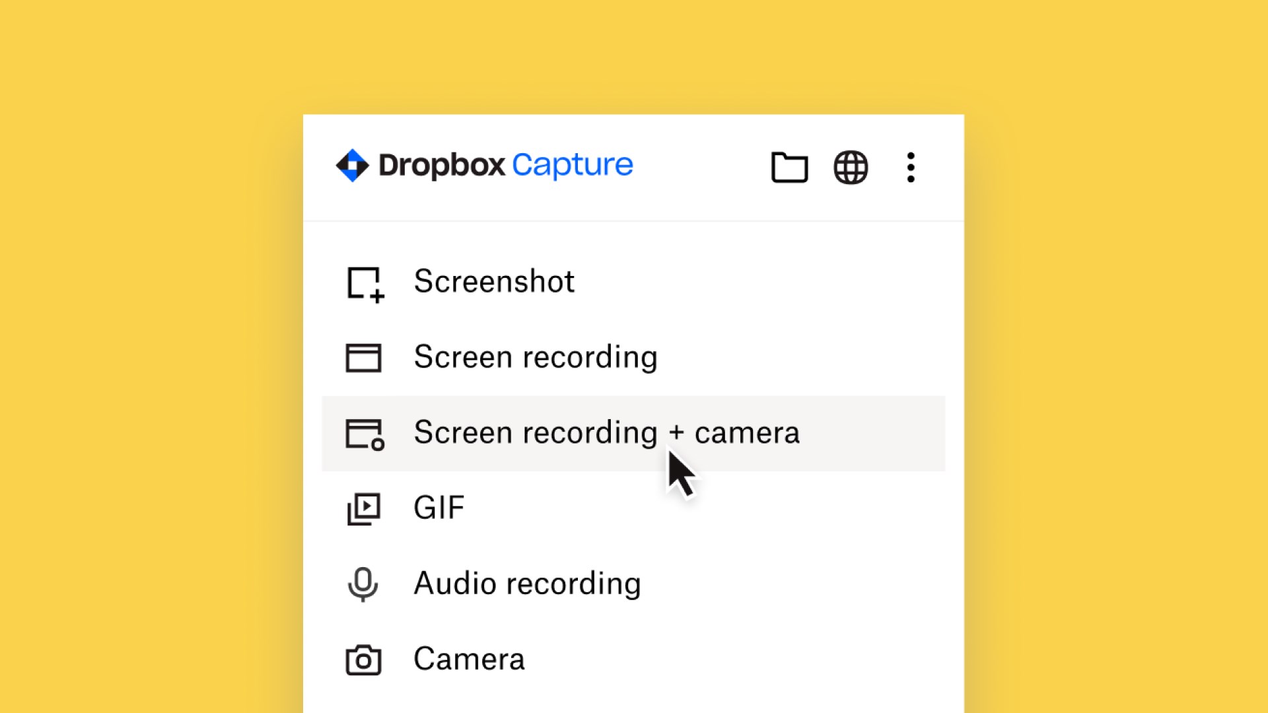Click the Dropbox wordmark text

point(441,165)
